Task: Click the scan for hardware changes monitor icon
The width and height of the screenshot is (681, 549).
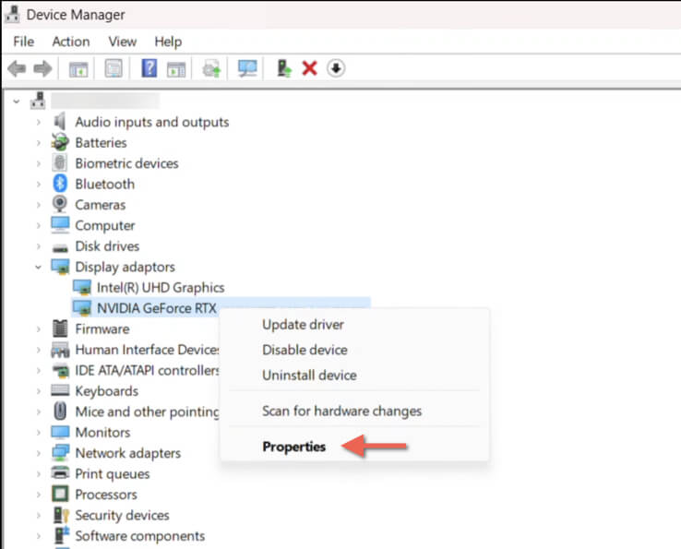Action: (x=247, y=68)
